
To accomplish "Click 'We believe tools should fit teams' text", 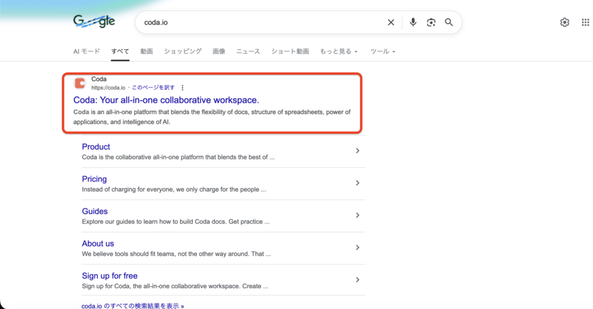I will (x=176, y=254).
